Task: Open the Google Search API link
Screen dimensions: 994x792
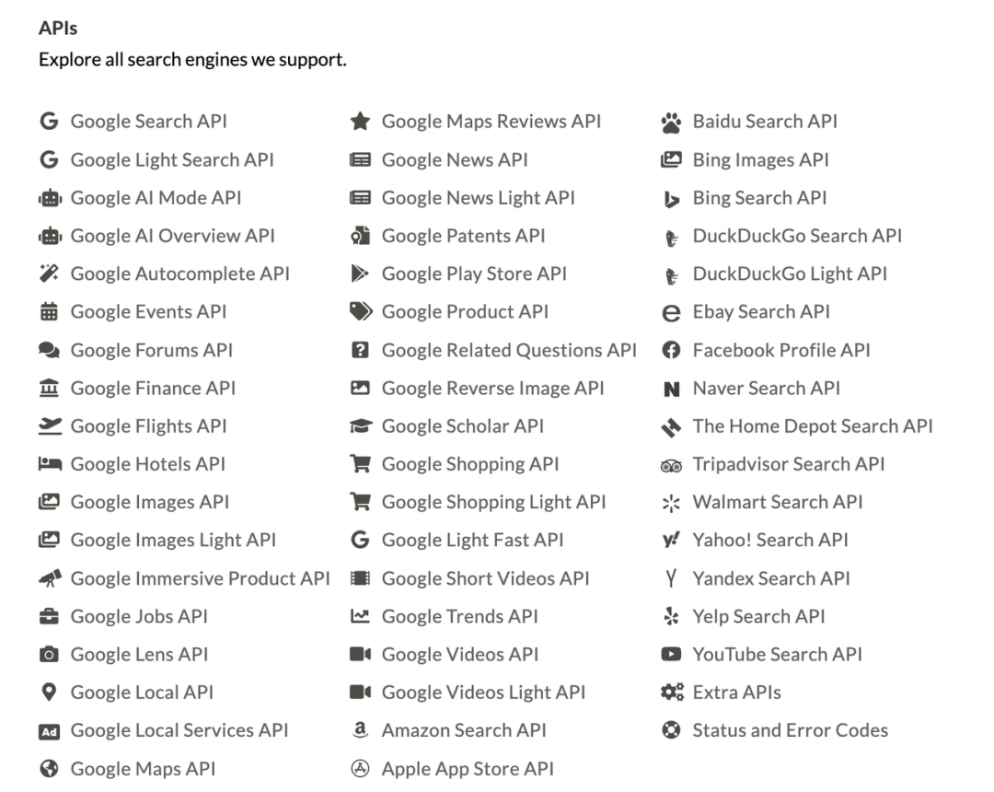Action: tap(148, 122)
